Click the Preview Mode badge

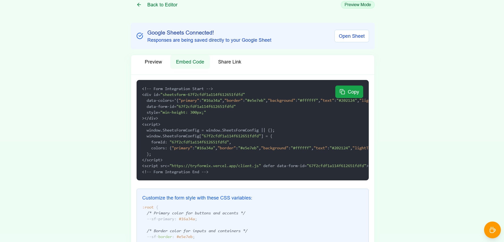click(358, 5)
